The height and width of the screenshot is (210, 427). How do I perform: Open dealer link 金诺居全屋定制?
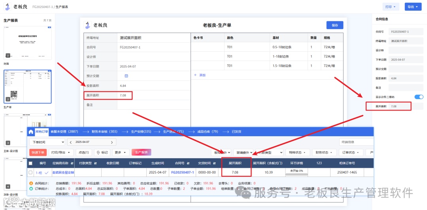pyautogui.click(x=63, y=172)
